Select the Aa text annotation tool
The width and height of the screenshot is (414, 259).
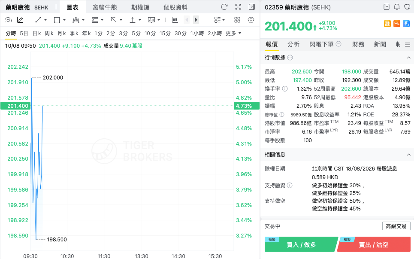coord(151,20)
